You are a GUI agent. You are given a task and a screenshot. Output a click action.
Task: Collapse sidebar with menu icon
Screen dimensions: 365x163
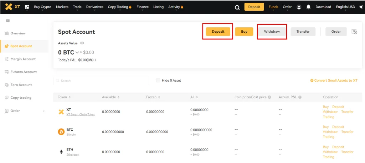8,20
